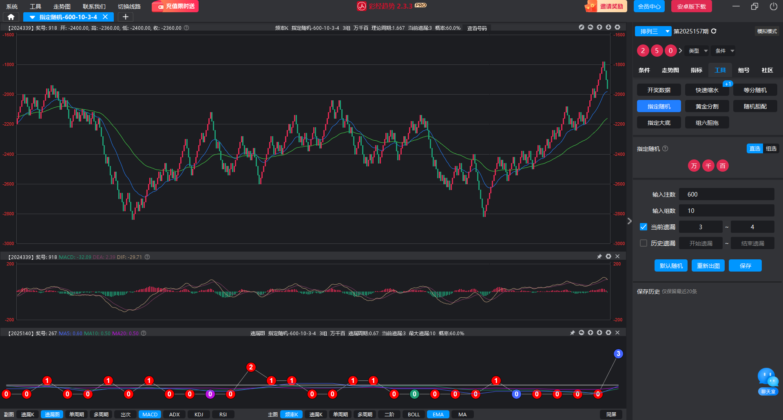The height and width of the screenshot is (420, 783).
Task: Open the 走势图 menu in the top menu bar
Action: [x=62, y=7]
